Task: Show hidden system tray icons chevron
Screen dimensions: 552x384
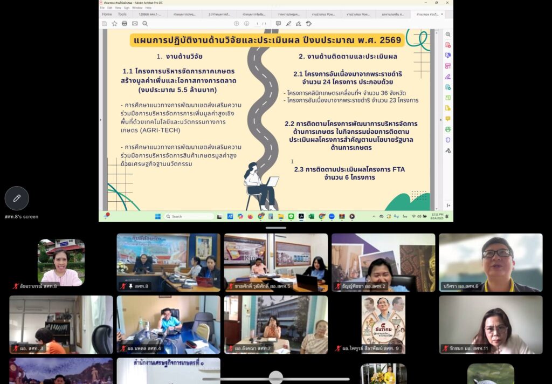Action: [374, 216]
